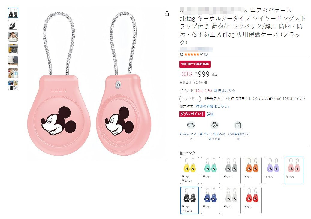The height and width of the screenshot is (219, 311).
Task: View the first product thumbnail
Action: (x=13, y=13)
